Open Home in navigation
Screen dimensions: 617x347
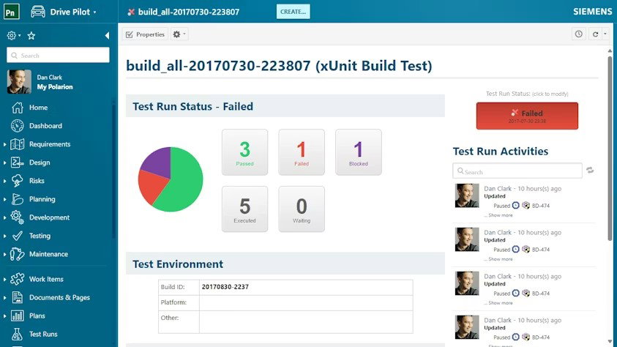38,108
